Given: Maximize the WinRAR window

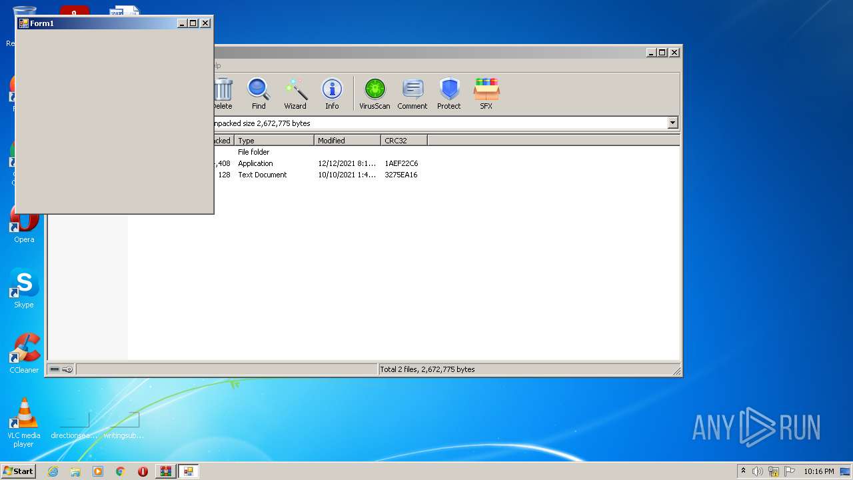Looking at the screenshot, I should pyautogui.click(x=662, y=53).
